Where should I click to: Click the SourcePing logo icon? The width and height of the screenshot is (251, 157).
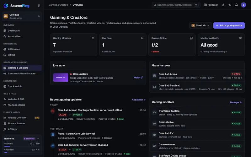pos(6,6)
